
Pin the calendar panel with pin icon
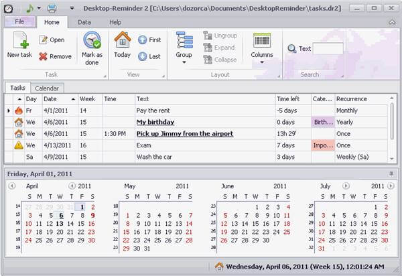point(391,174)
